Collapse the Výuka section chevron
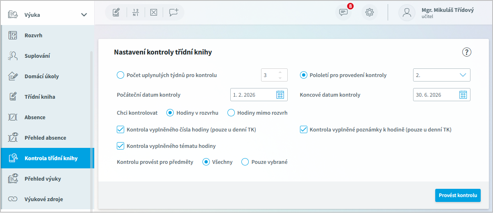493x213 pixels. (x=84, y=15)
